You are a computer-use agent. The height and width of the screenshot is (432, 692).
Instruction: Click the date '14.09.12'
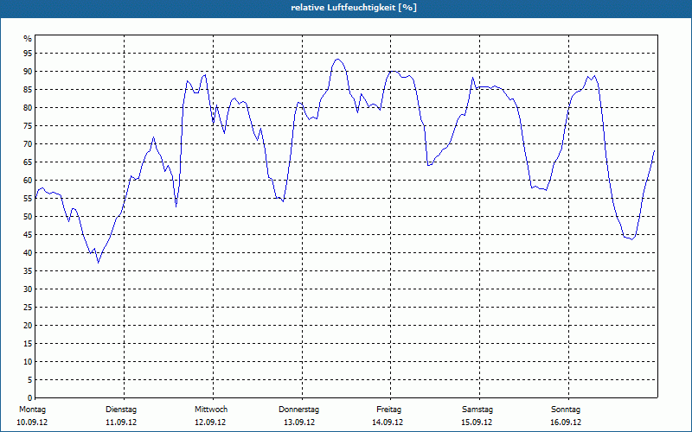[x=388, y=422]
